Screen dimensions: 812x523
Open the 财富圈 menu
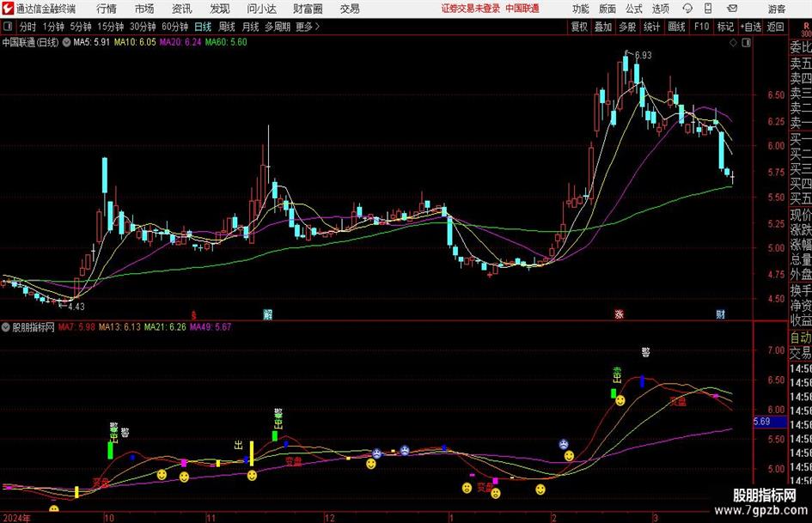click(x=308, y=9)
